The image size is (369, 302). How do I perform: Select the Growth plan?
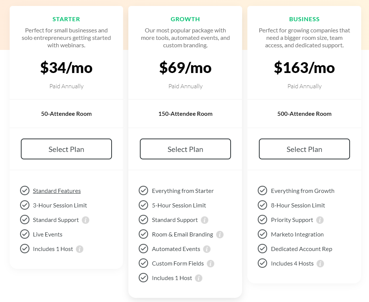click(185, 149)
